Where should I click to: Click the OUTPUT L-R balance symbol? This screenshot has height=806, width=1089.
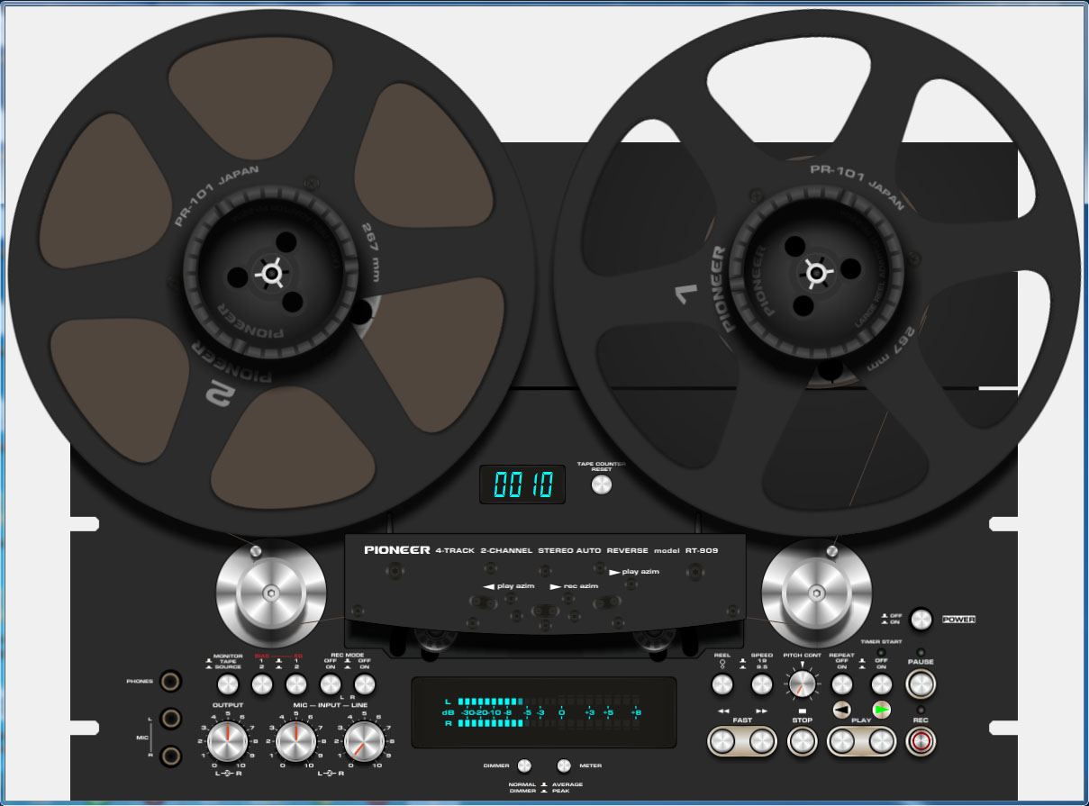tap(228, 774)
